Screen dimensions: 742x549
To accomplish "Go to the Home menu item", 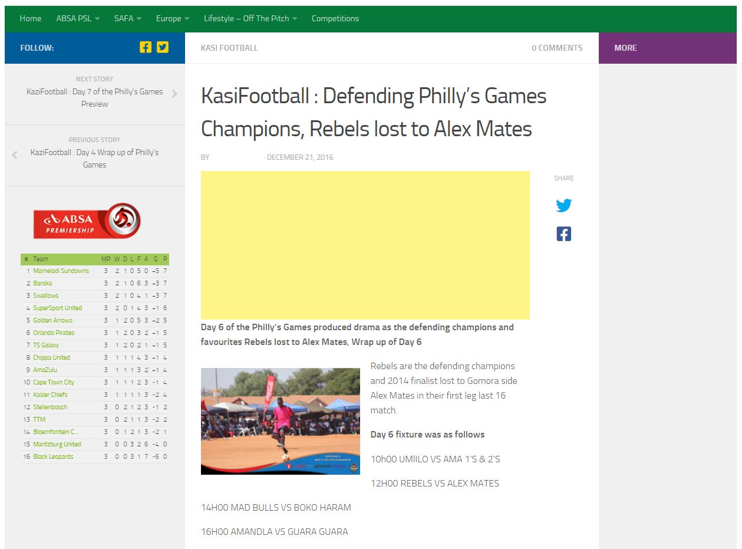I will [x=31, y=18].
